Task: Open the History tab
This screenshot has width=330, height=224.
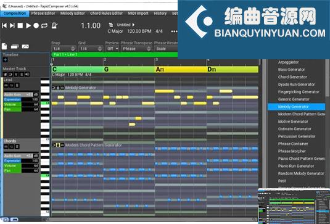Action: [160, 13]
